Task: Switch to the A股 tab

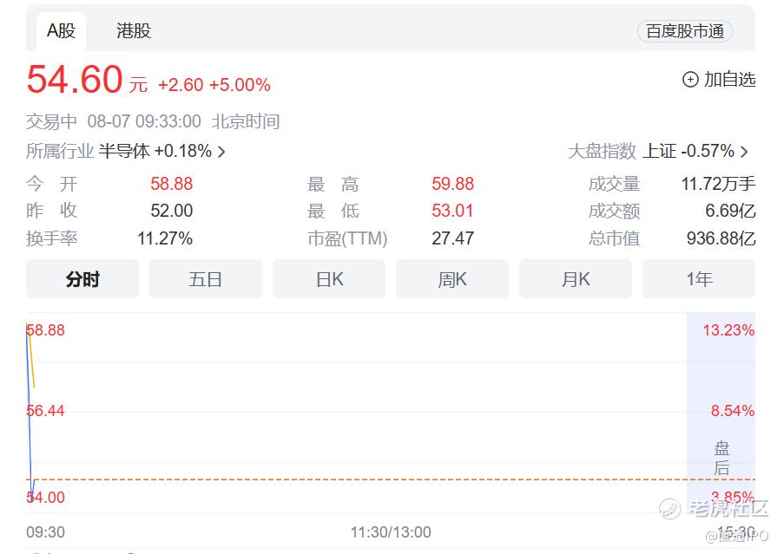Action: tap(61, 31)
